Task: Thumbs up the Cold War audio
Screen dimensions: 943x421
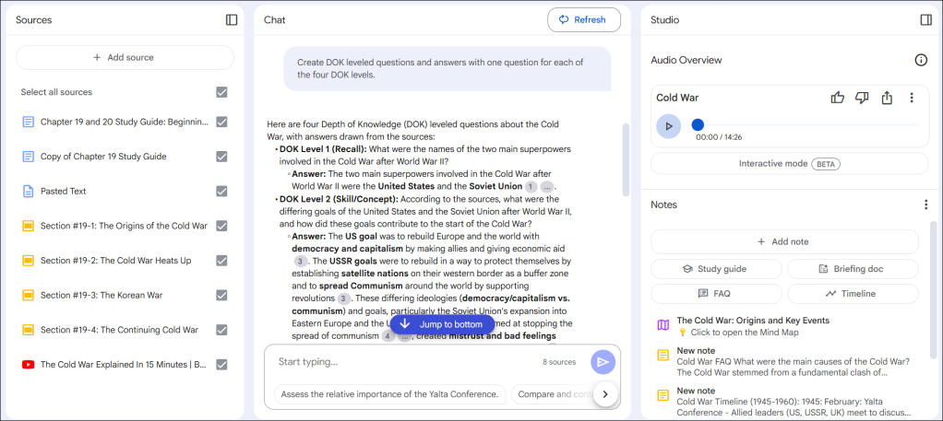Action: [838, 98]
